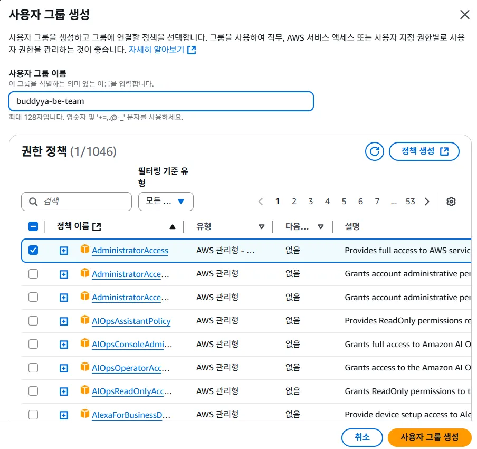Click the policy icon beside AIOpsReadOnlyAcc…
Screen dimensions: 477x449
click(x=85, y=390)
